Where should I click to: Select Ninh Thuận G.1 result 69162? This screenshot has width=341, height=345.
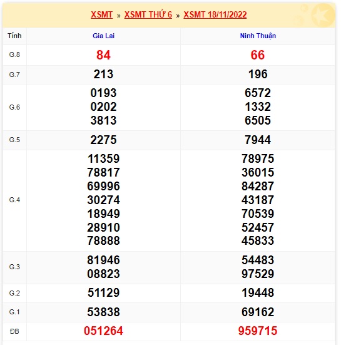pos(258,312)
